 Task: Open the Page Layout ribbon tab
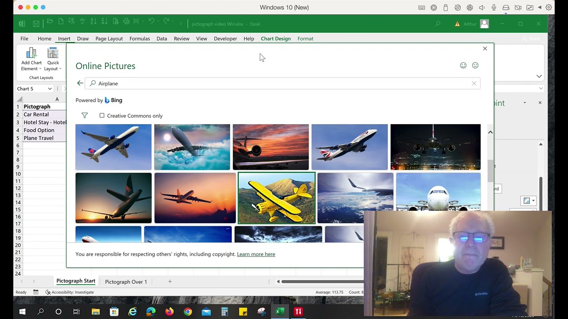109,39
